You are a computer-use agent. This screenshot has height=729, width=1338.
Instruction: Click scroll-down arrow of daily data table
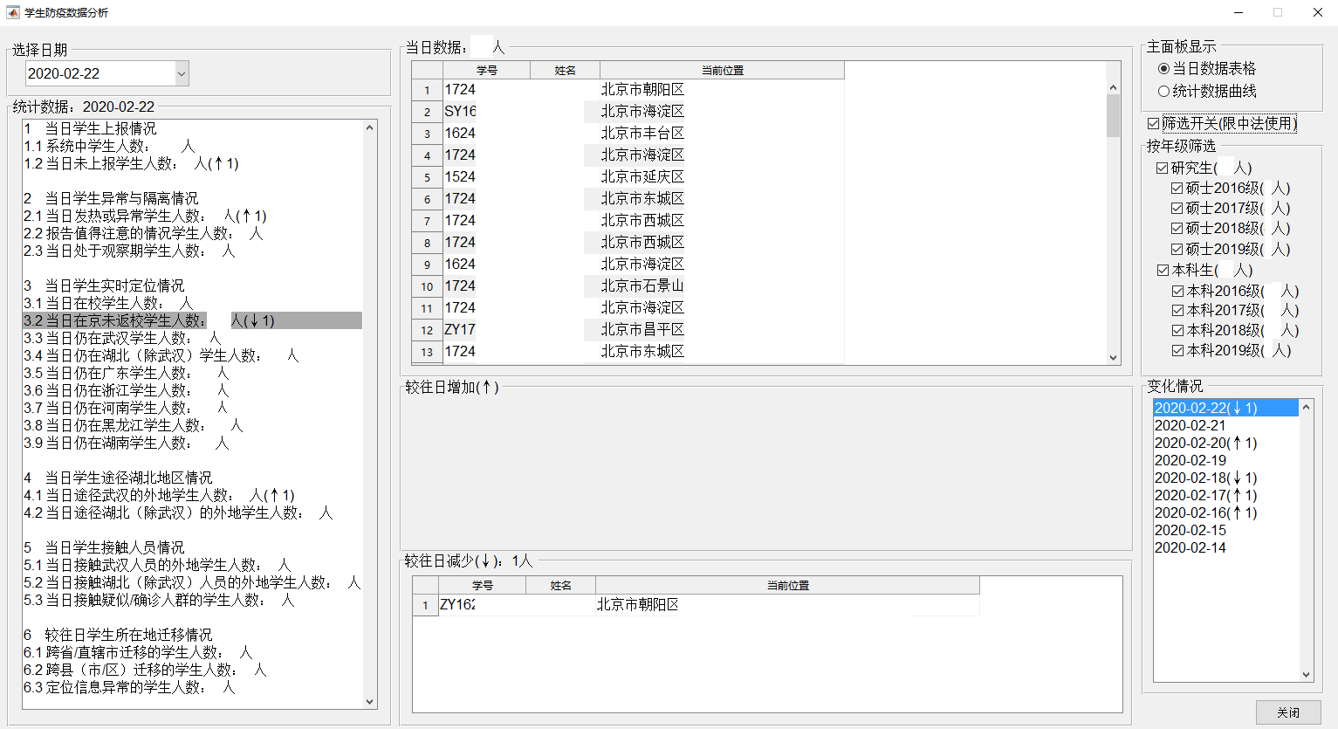(x=1113, y=357)
